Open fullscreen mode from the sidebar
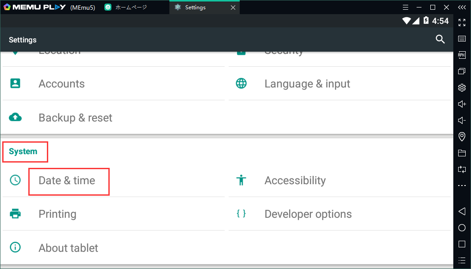 pyautogui.click(x=462, y=23)
